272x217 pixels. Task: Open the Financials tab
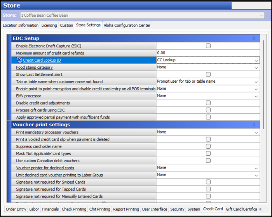coord(50,209)
